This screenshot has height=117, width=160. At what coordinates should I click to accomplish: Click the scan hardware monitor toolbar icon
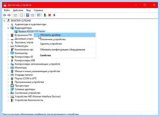pyautogui.click(x=39, y=15)
